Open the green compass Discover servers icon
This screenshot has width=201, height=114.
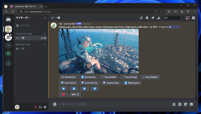8,54
